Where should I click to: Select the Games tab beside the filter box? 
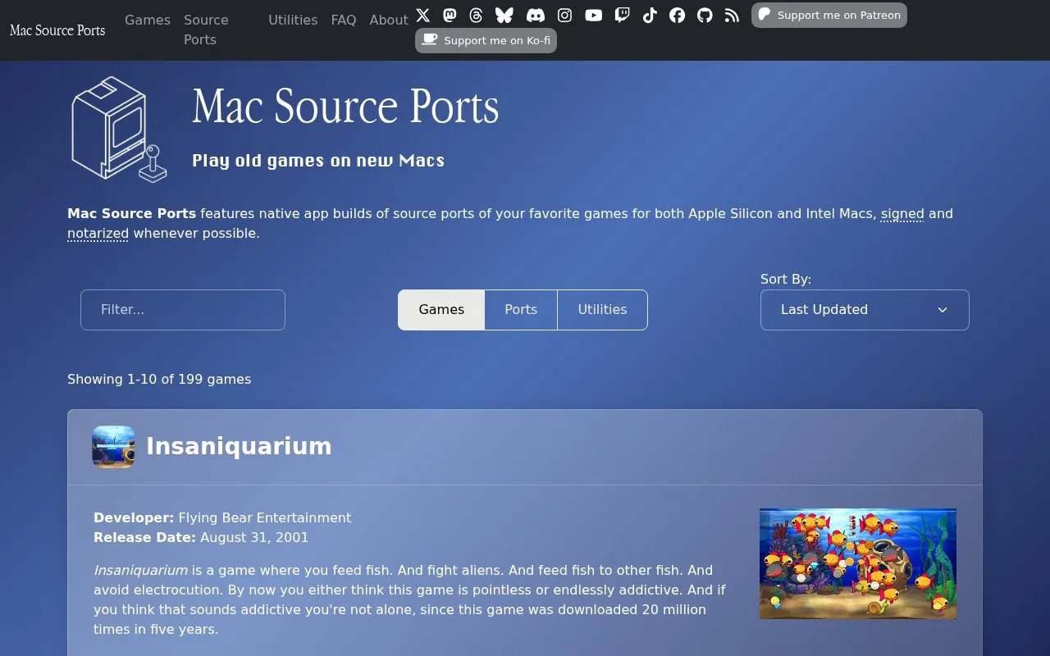[441, 310]
